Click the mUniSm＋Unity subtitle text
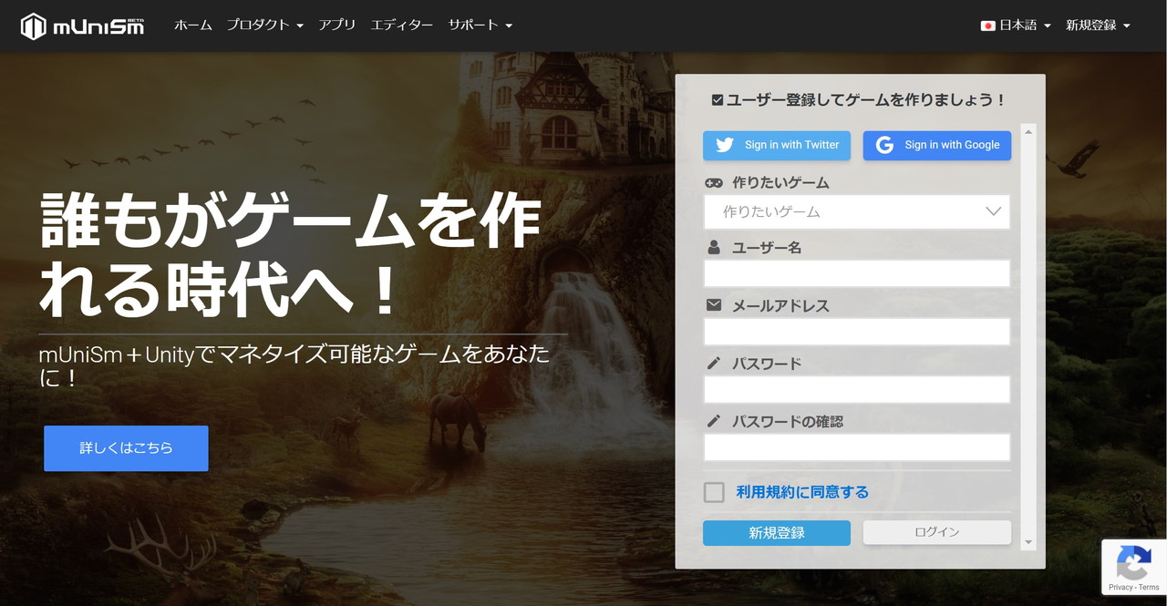The height and width of the screenshot is (606, 1167). 294,365
